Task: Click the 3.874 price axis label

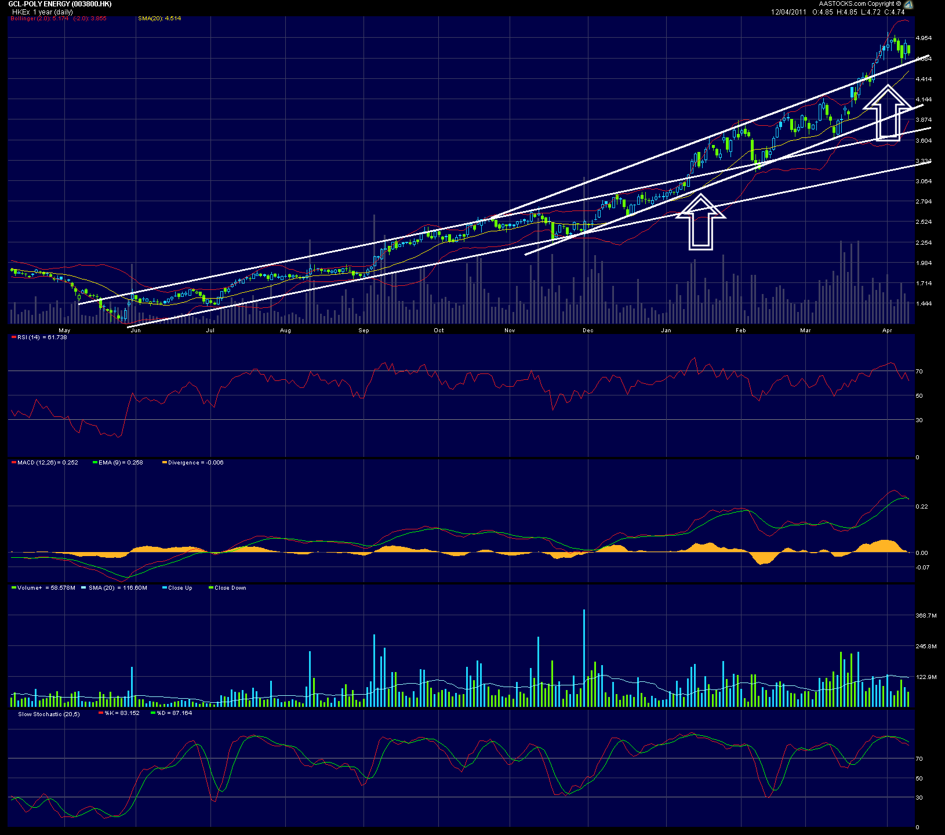Action: coord(924,120)
